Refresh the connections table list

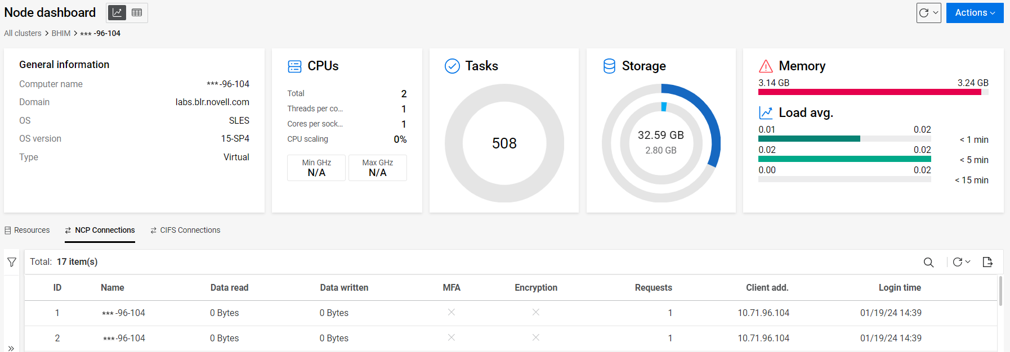point(957,262)
